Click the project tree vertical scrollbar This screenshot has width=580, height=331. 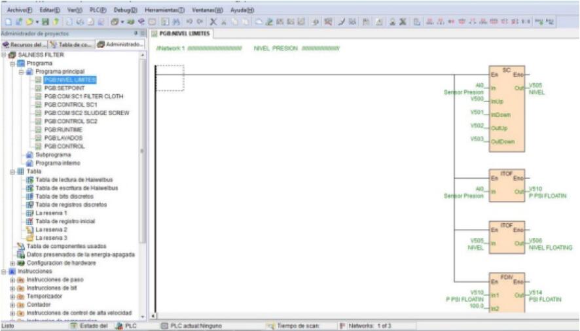click(x=143, y=196)
